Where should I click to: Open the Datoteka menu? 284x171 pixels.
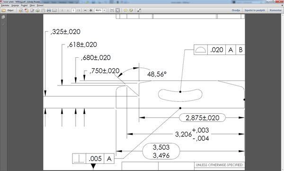[5, 5]
